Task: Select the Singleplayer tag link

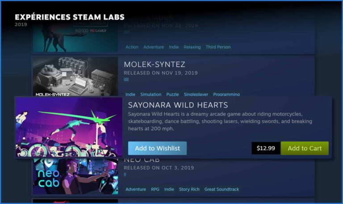Action: tap(196, 94)
